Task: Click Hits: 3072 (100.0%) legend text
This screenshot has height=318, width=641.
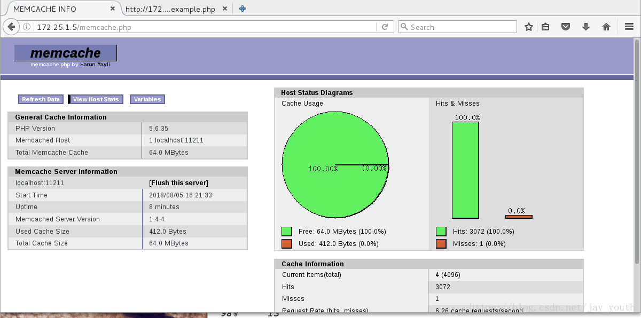Action: click(x=483, y=232)
